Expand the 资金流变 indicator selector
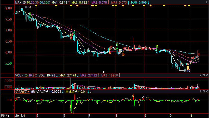 tap(22, 91)
